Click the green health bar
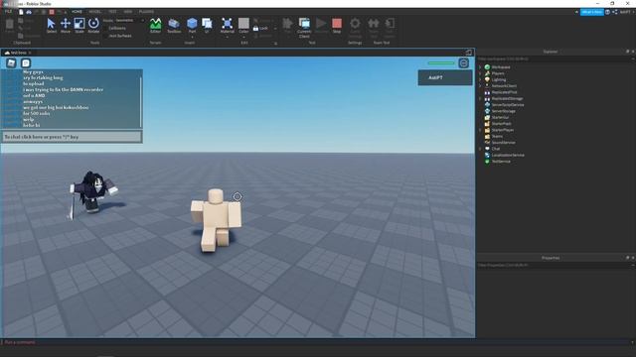This screenshot has height=357, width=636. (441, 63)
